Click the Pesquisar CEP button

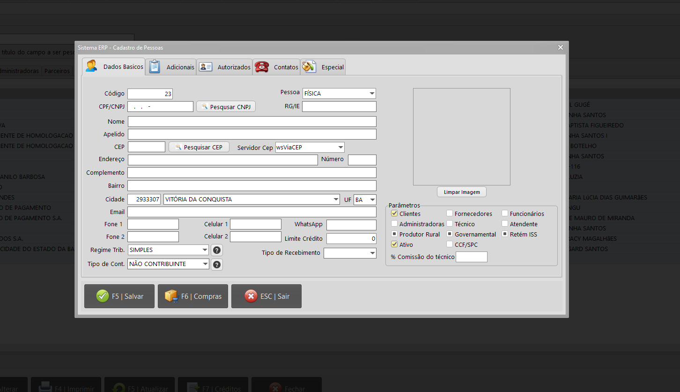click(x=199, y=147)
